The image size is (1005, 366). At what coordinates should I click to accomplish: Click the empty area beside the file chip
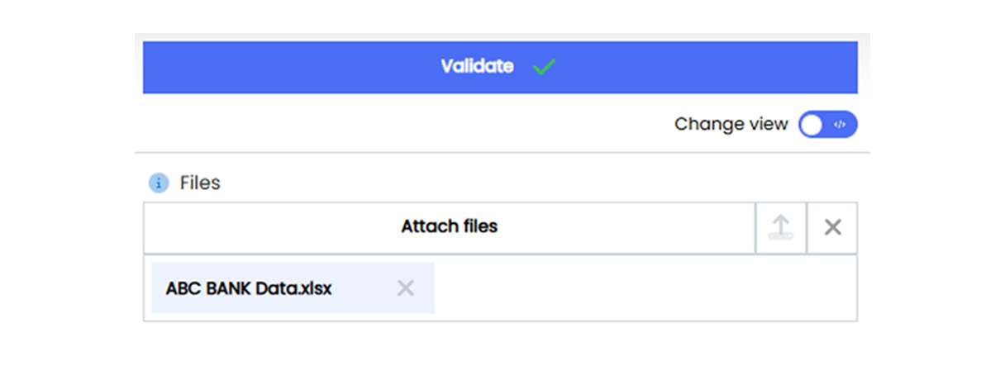(645, 288)
